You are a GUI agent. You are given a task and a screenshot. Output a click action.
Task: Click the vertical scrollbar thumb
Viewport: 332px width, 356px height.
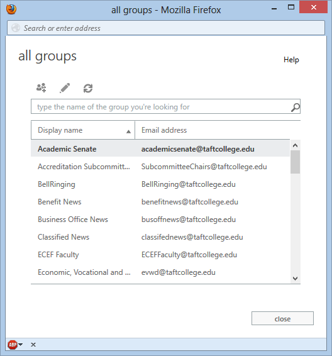pyautogui.click(x=295, y=162)
